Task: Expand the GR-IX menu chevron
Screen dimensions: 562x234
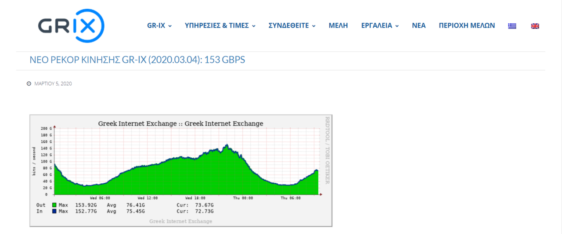Action: (170, 26)
